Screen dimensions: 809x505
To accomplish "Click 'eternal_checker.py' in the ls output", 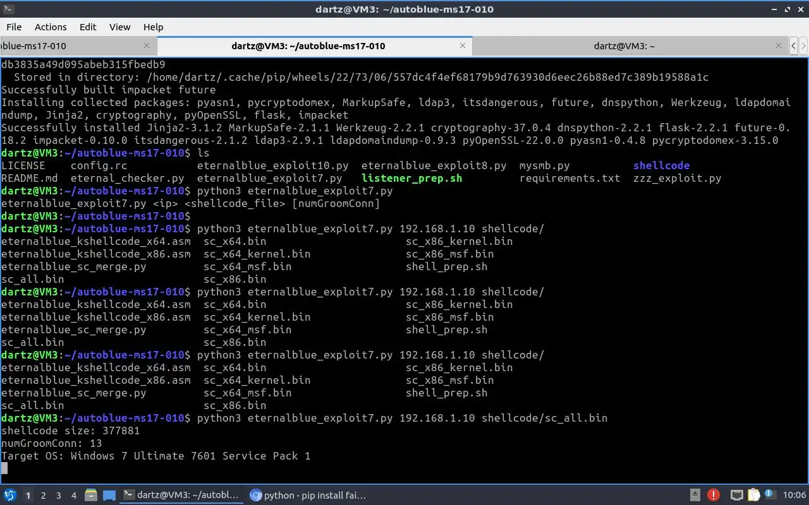I will click(127, 178).
